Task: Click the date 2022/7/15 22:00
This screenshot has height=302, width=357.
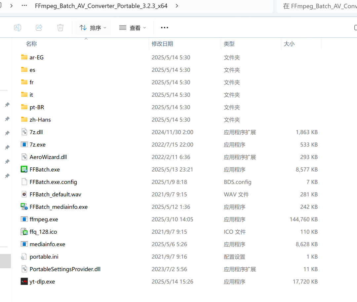Action: [172, 145]
